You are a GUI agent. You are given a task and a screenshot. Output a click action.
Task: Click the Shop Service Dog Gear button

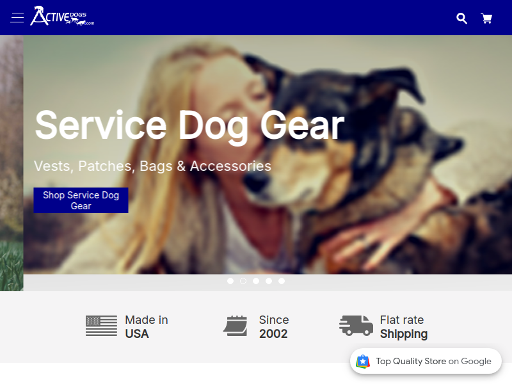(81, 200)
